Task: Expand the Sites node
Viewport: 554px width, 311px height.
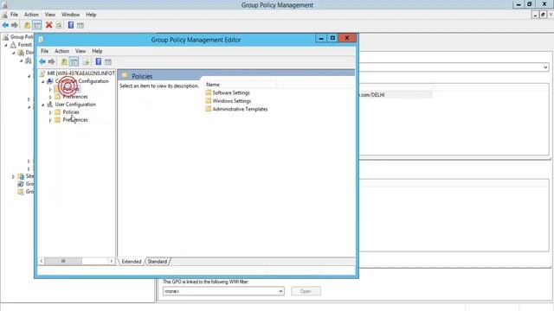Action: [14, 176]
